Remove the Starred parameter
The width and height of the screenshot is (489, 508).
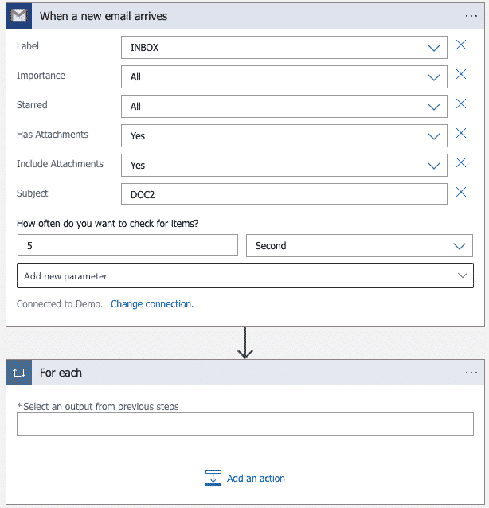pyautogui.click(x=461, y=104)
